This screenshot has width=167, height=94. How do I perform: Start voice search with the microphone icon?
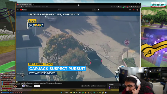pos(98,10)
